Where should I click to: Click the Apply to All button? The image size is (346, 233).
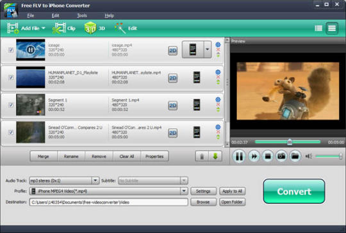(x=232, y=191)
